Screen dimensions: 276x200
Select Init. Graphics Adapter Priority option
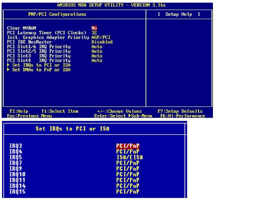tap(48, 37)
